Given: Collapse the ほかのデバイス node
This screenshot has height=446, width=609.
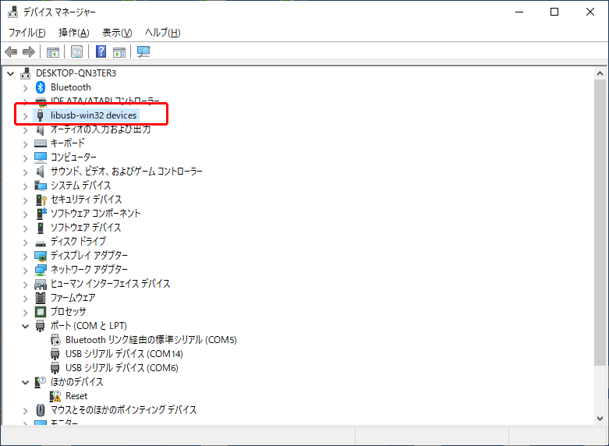Looking at the screenshot, I should 25,382.
